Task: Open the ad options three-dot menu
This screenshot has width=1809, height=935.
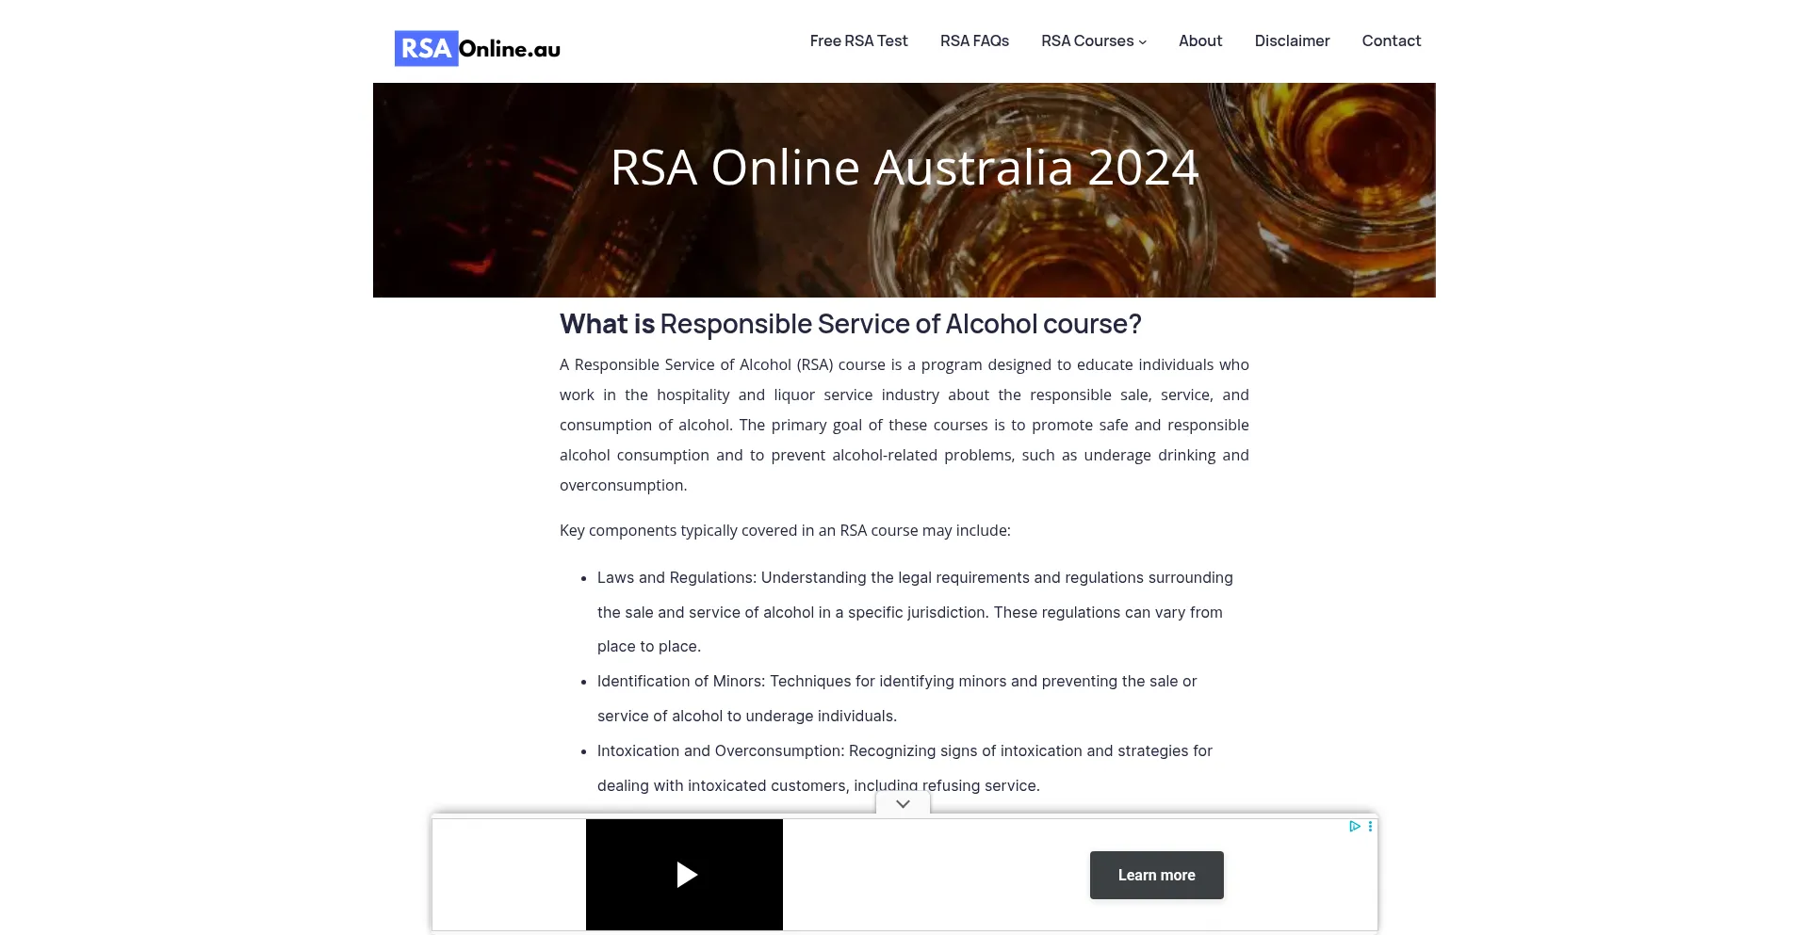Action: (1370, 827)
